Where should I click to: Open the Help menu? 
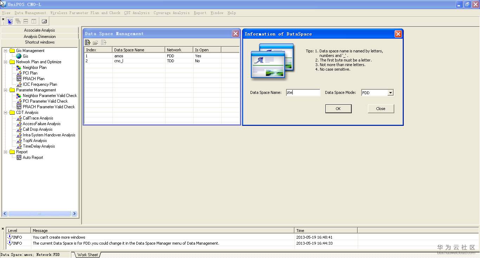tap(232, 13)
